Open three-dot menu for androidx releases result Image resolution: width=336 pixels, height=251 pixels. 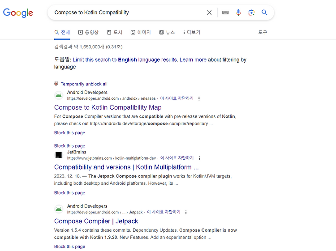(199, 98)
